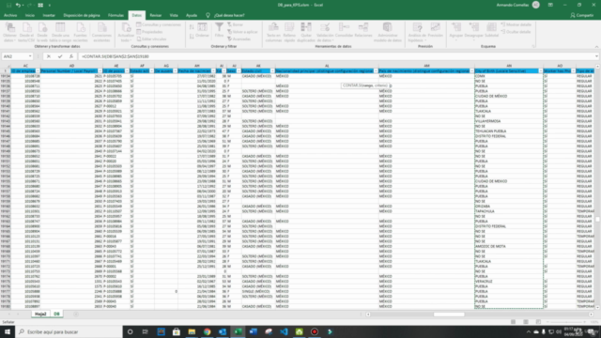The image size is (601, 338).
Task: Click Quitar duplicados
Action: [306, 32]
